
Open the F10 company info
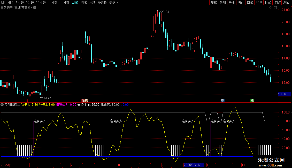(259, 3)
